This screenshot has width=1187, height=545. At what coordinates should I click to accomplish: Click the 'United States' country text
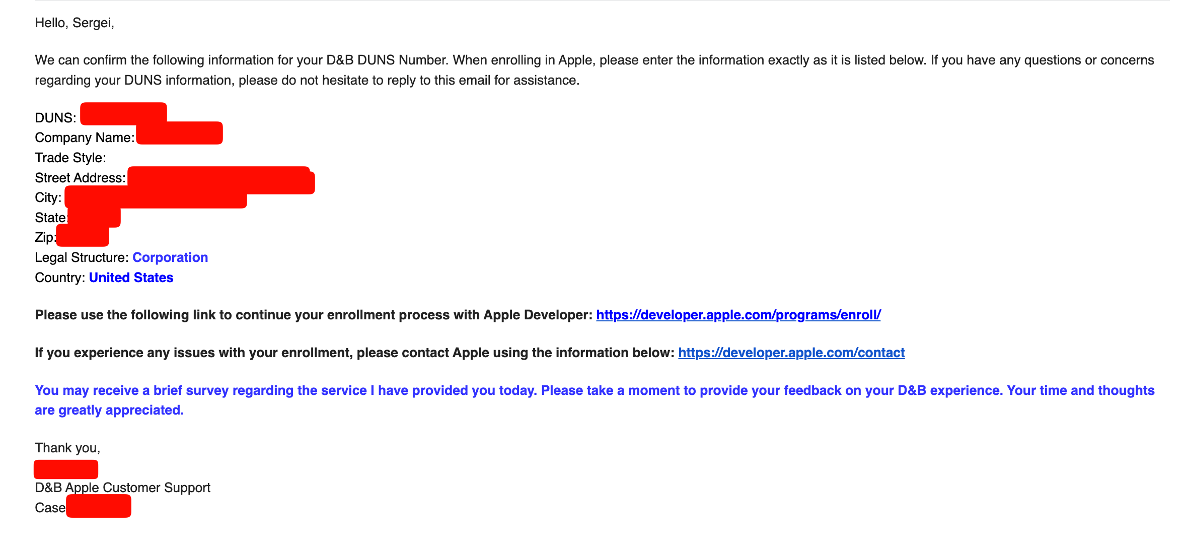(131, 278)
